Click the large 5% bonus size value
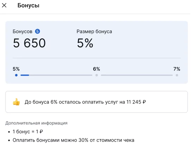This screenshot has height=144, width=191. (85, 43)
